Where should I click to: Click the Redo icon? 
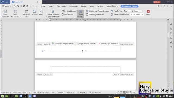click(34, 6)
